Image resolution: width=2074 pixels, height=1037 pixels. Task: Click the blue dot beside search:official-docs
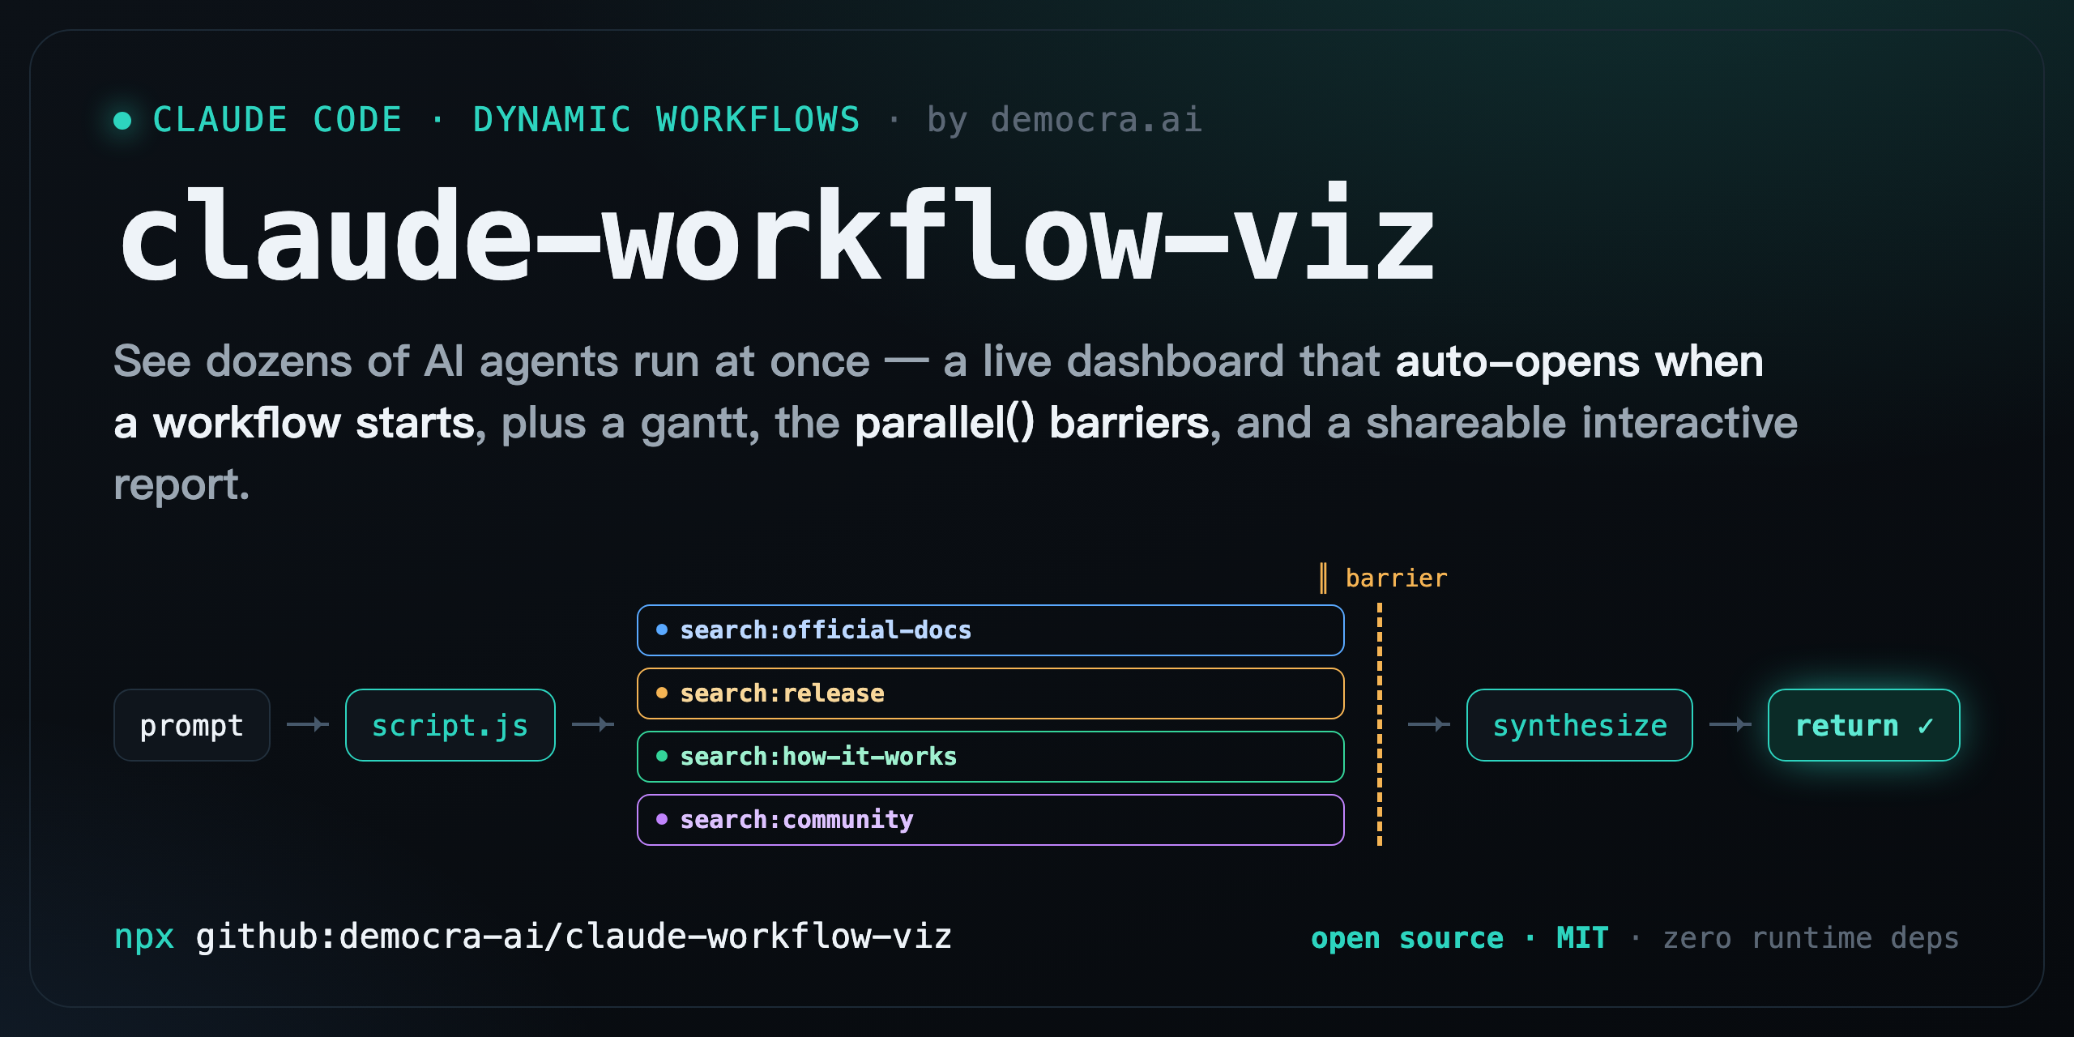click(662, 629)
